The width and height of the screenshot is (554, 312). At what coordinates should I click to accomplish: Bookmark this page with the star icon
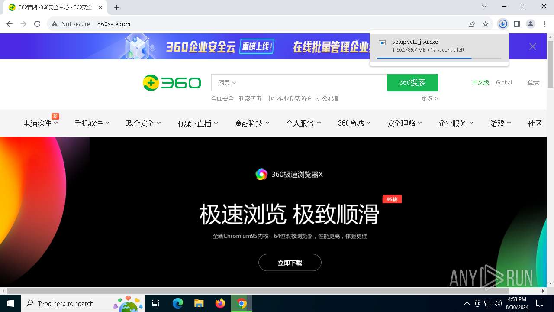486,24
